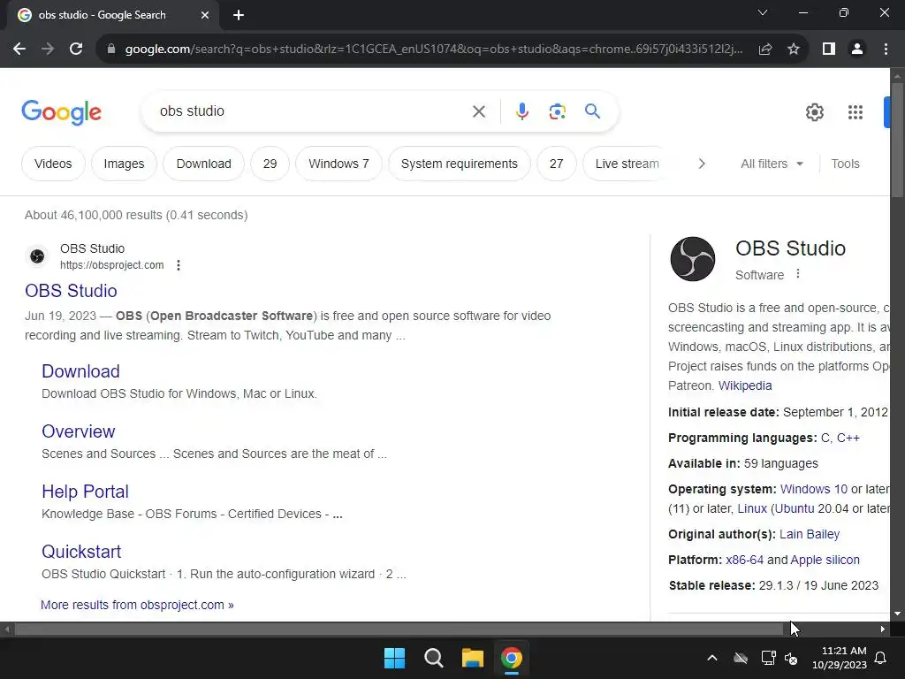Click the Chrome icon in the taskbar

click(x=511, y=658)
